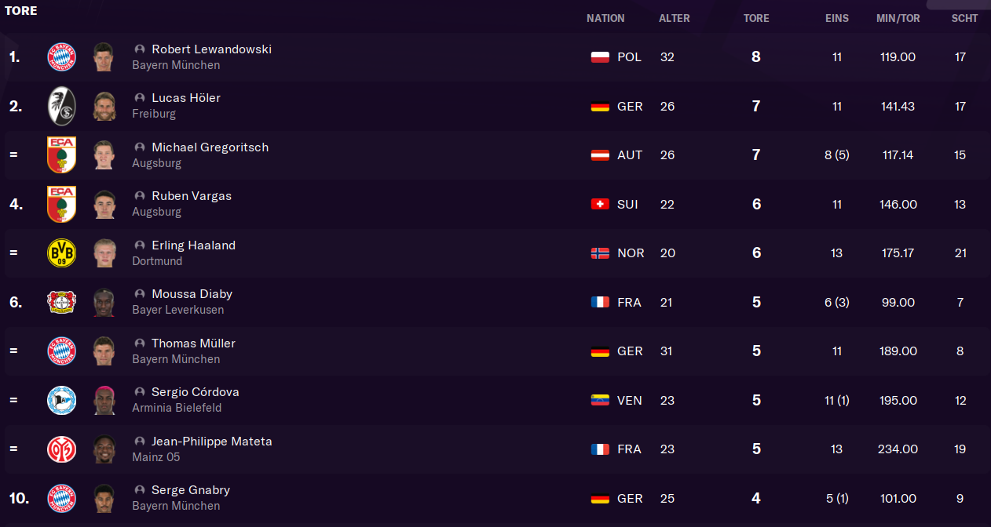Sort by the MIN/TOR column header
Viewport: 991px width, 527px height.
point(898,18)
